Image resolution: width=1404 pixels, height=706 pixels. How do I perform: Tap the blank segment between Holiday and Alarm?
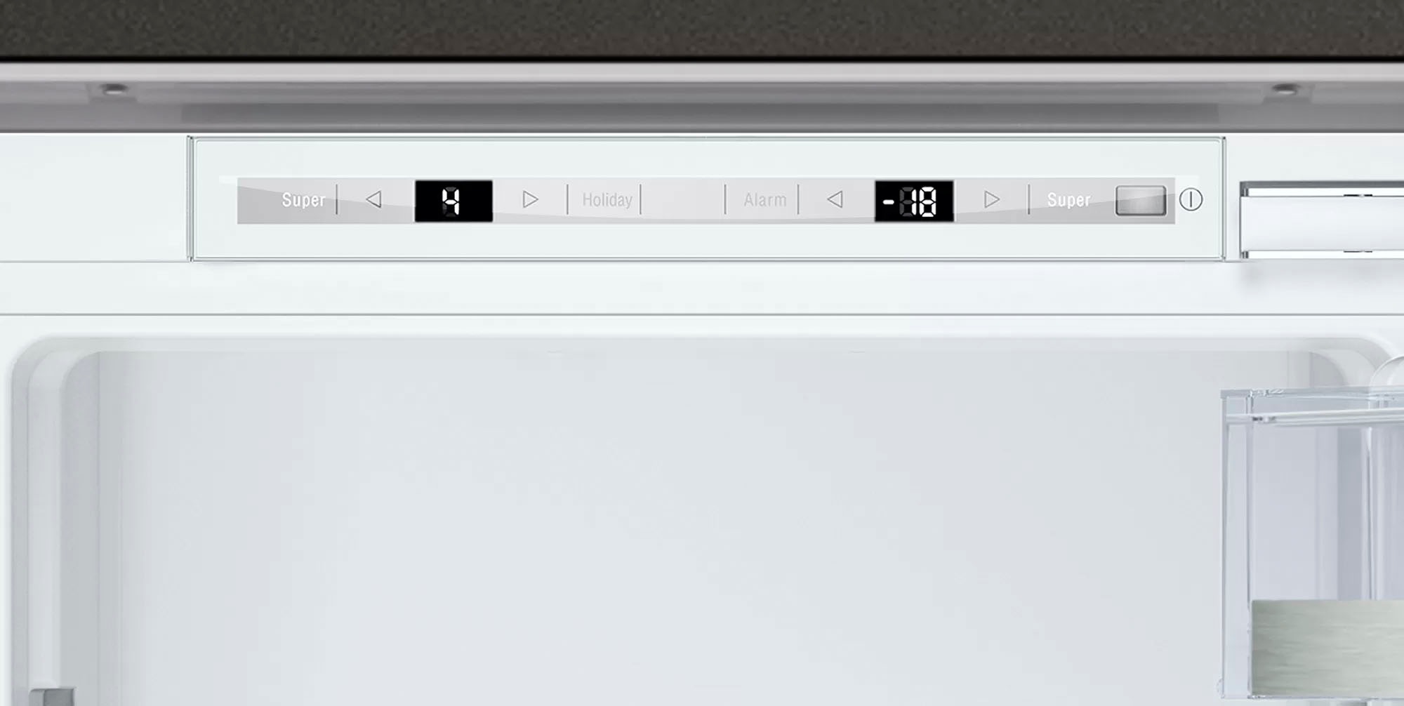(682, 200)
